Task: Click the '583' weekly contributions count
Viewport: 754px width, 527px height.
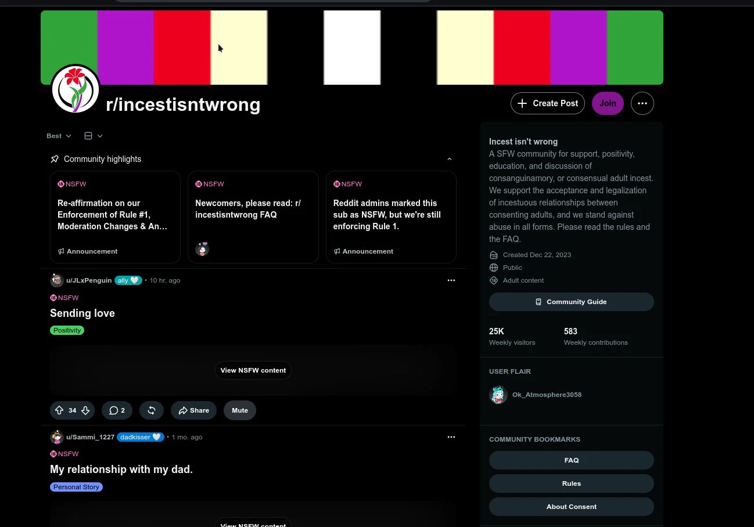Action: [x=570, y=331]
